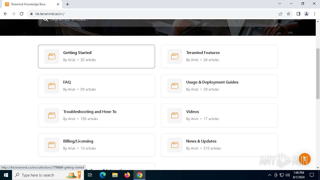
Task: Click the FAQ collection folder icon
Action: (52, 86)
